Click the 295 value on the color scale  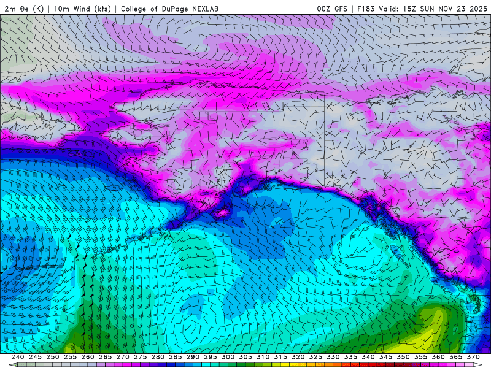211,357
